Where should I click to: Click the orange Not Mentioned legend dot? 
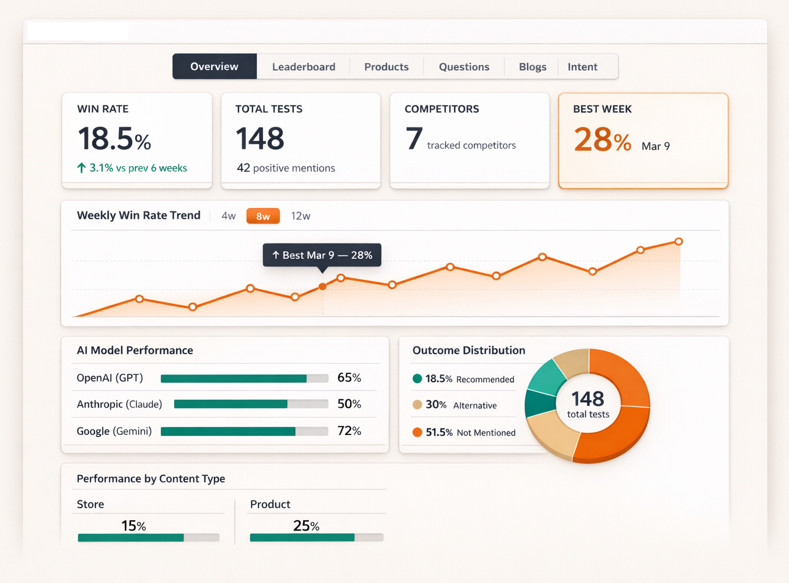(x=417, y=432)
